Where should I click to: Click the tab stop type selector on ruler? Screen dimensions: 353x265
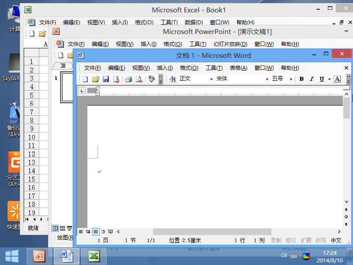tap(82, 91)
